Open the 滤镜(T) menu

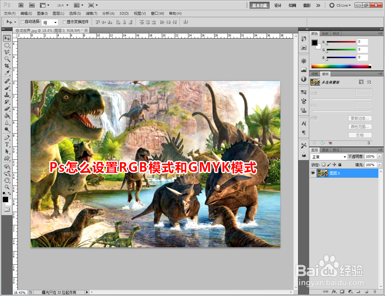coord(91,14)
